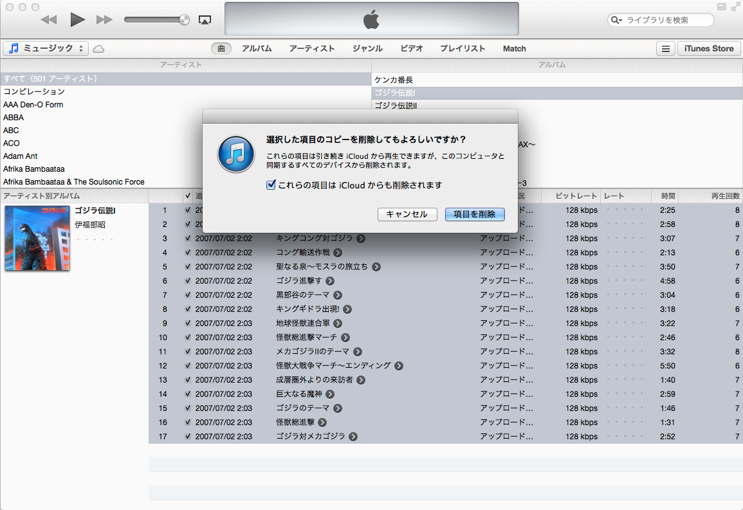The width and height of the screenshot is (743, 510).
Task: Open arrow menu next to ゴジラのテーマ
Action: tap(338, 408)
